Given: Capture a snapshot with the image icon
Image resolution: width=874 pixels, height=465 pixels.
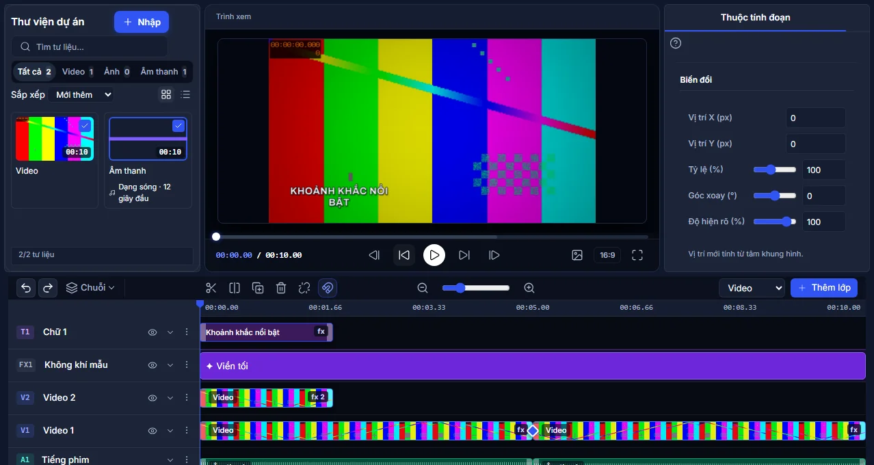Looking at the screenshot, I should tap(577, 255).
